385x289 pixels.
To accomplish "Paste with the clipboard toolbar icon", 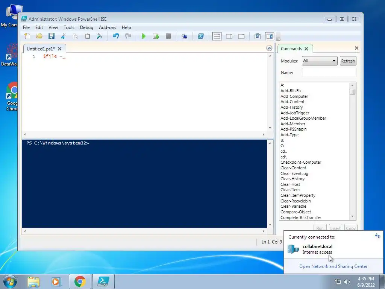I will pyautogui.click(x=87, y=37).
